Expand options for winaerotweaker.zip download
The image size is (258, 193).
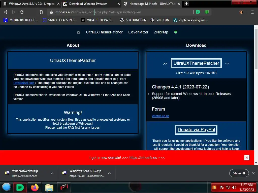(52, 173)
